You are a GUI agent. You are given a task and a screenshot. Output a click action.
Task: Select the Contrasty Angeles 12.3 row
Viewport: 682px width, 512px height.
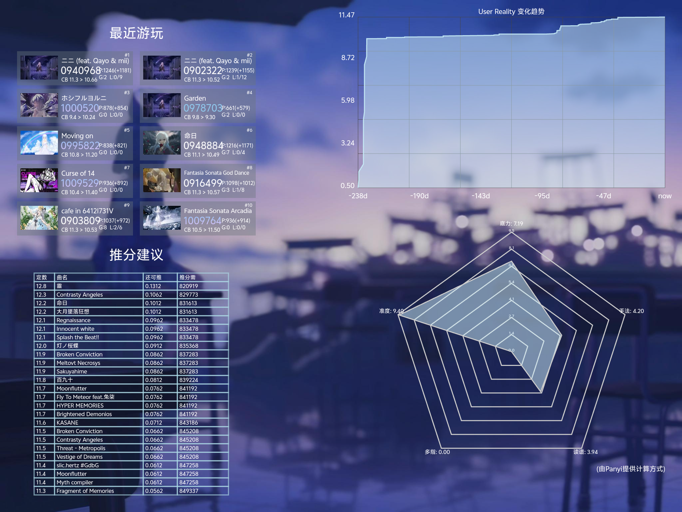[x=79, y=295]
